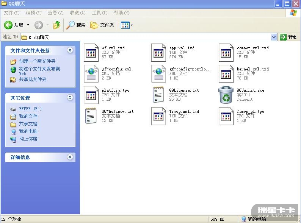Open the 编辑(E) menu

pos(34,13)
